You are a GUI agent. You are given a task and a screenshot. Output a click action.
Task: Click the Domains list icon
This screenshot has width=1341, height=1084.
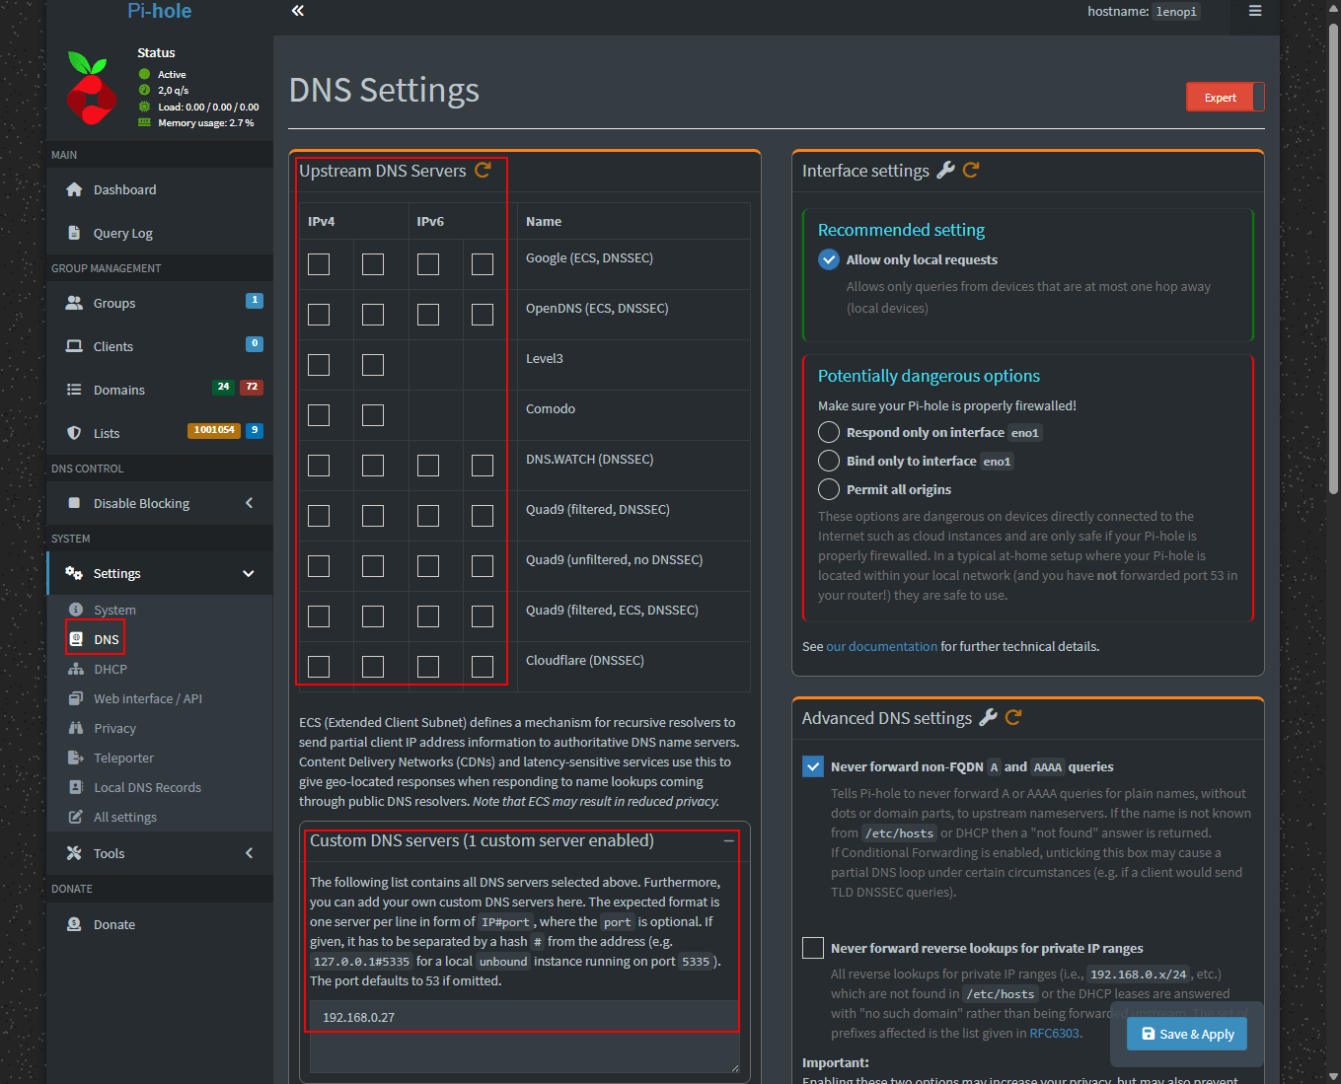click(74, 390)
